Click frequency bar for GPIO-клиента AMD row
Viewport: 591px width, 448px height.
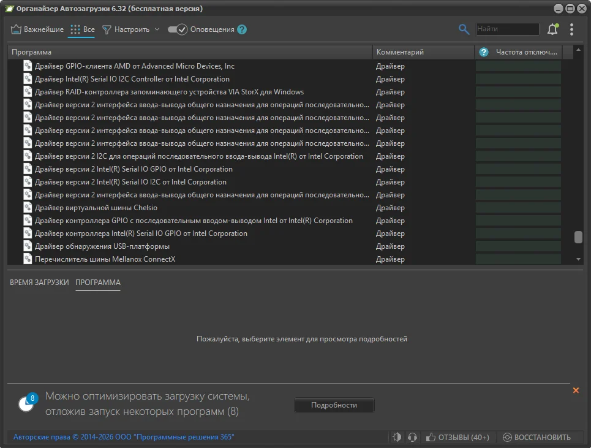(518, 66)
